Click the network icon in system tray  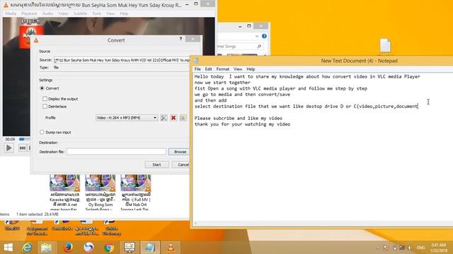[x=402, y=248]
